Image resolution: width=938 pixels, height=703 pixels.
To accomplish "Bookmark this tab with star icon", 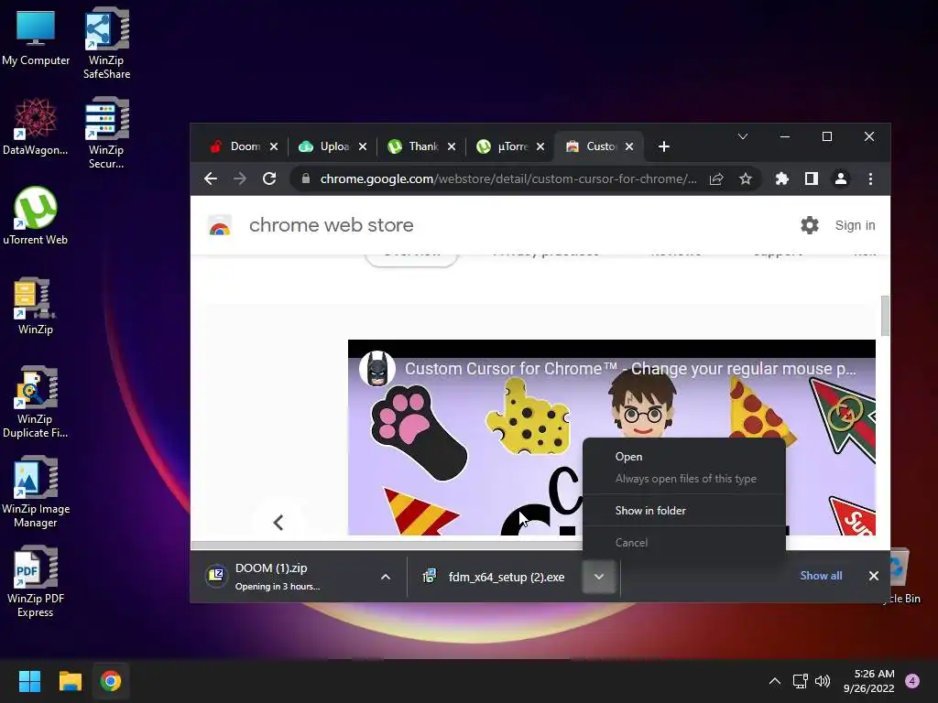I will pyautogui.click(x=746, y=178).
